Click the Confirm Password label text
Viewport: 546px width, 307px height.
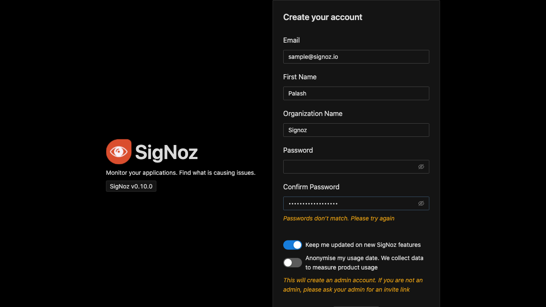[x=311, y=187]
